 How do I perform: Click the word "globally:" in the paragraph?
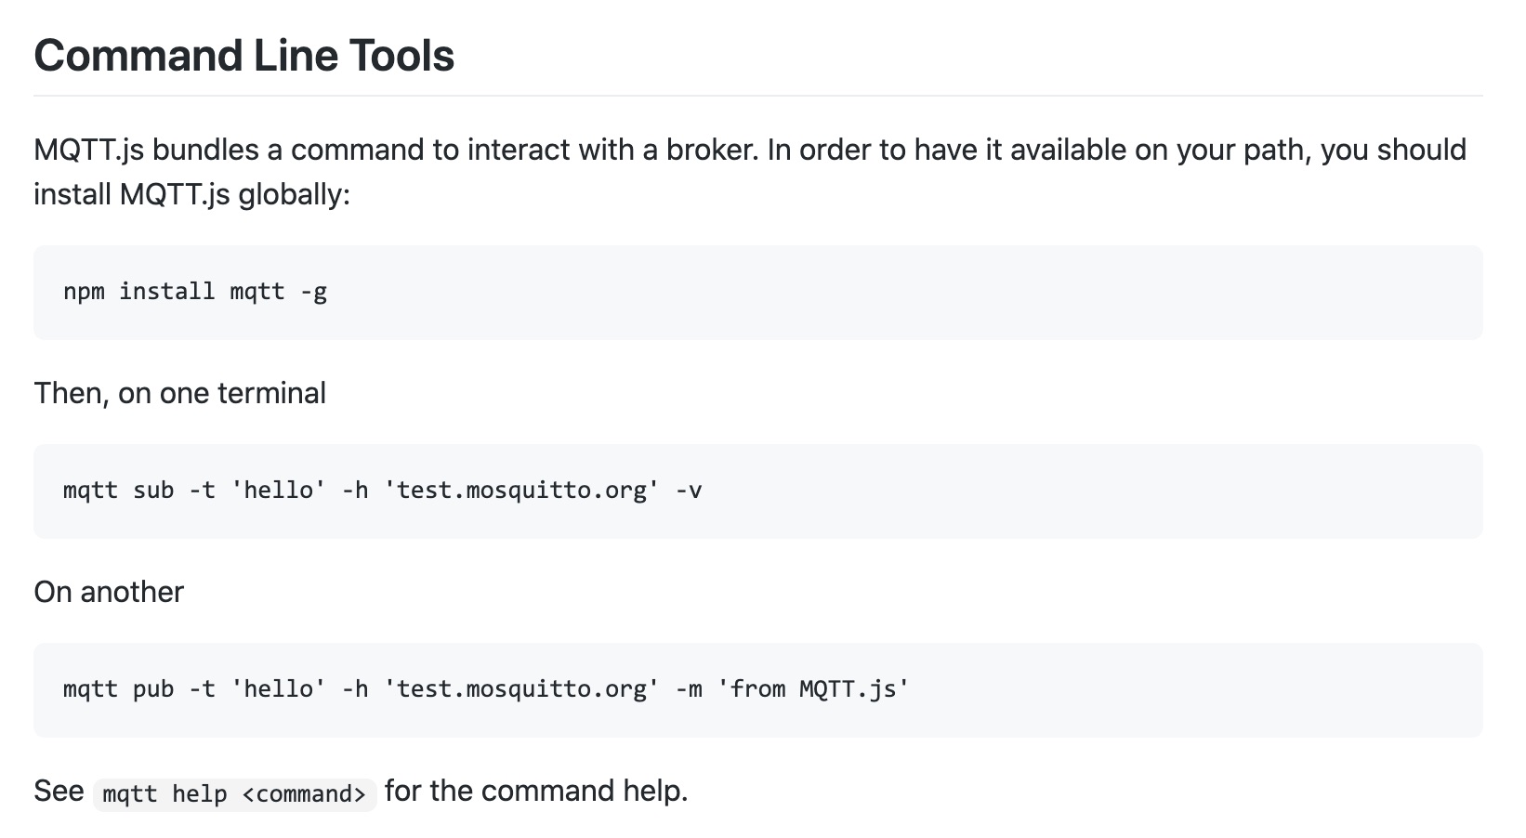294,195
